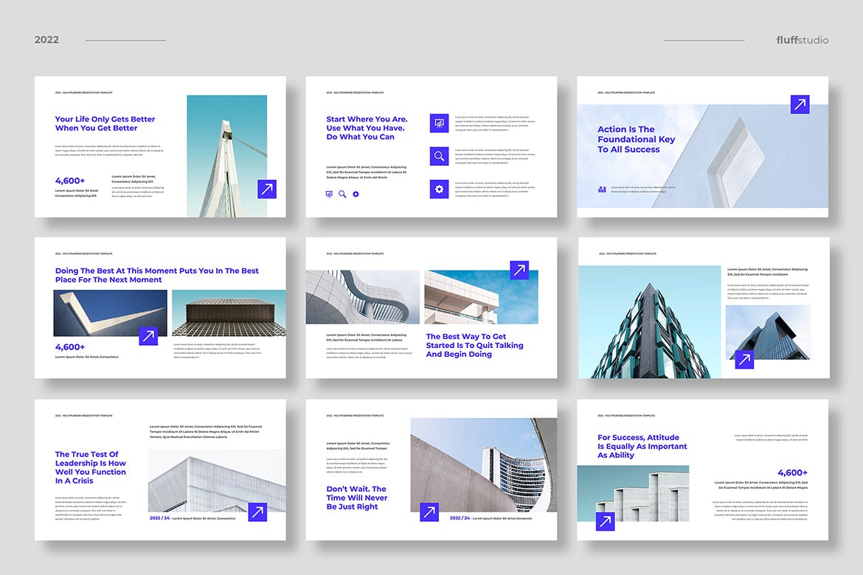The image size is (863, 575).
Task: Click the small magnifier icon below the Lorem text
Action: [342, 194]
